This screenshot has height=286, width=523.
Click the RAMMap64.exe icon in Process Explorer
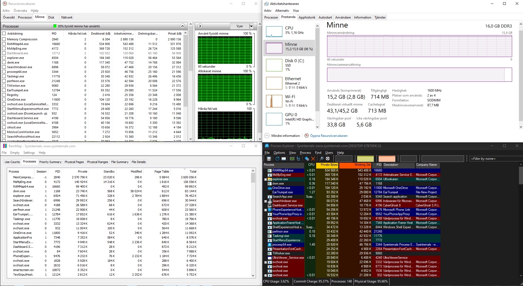pos(270,170)
